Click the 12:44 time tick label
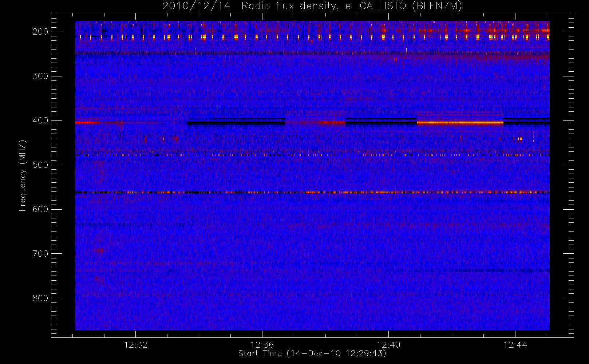Image resolution: width=589 pixels, height=364 pixels. coord(515,345)
